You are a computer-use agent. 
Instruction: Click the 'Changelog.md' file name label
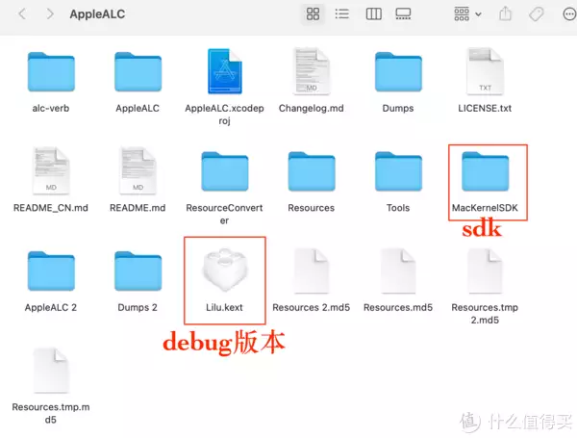[312, 109]
